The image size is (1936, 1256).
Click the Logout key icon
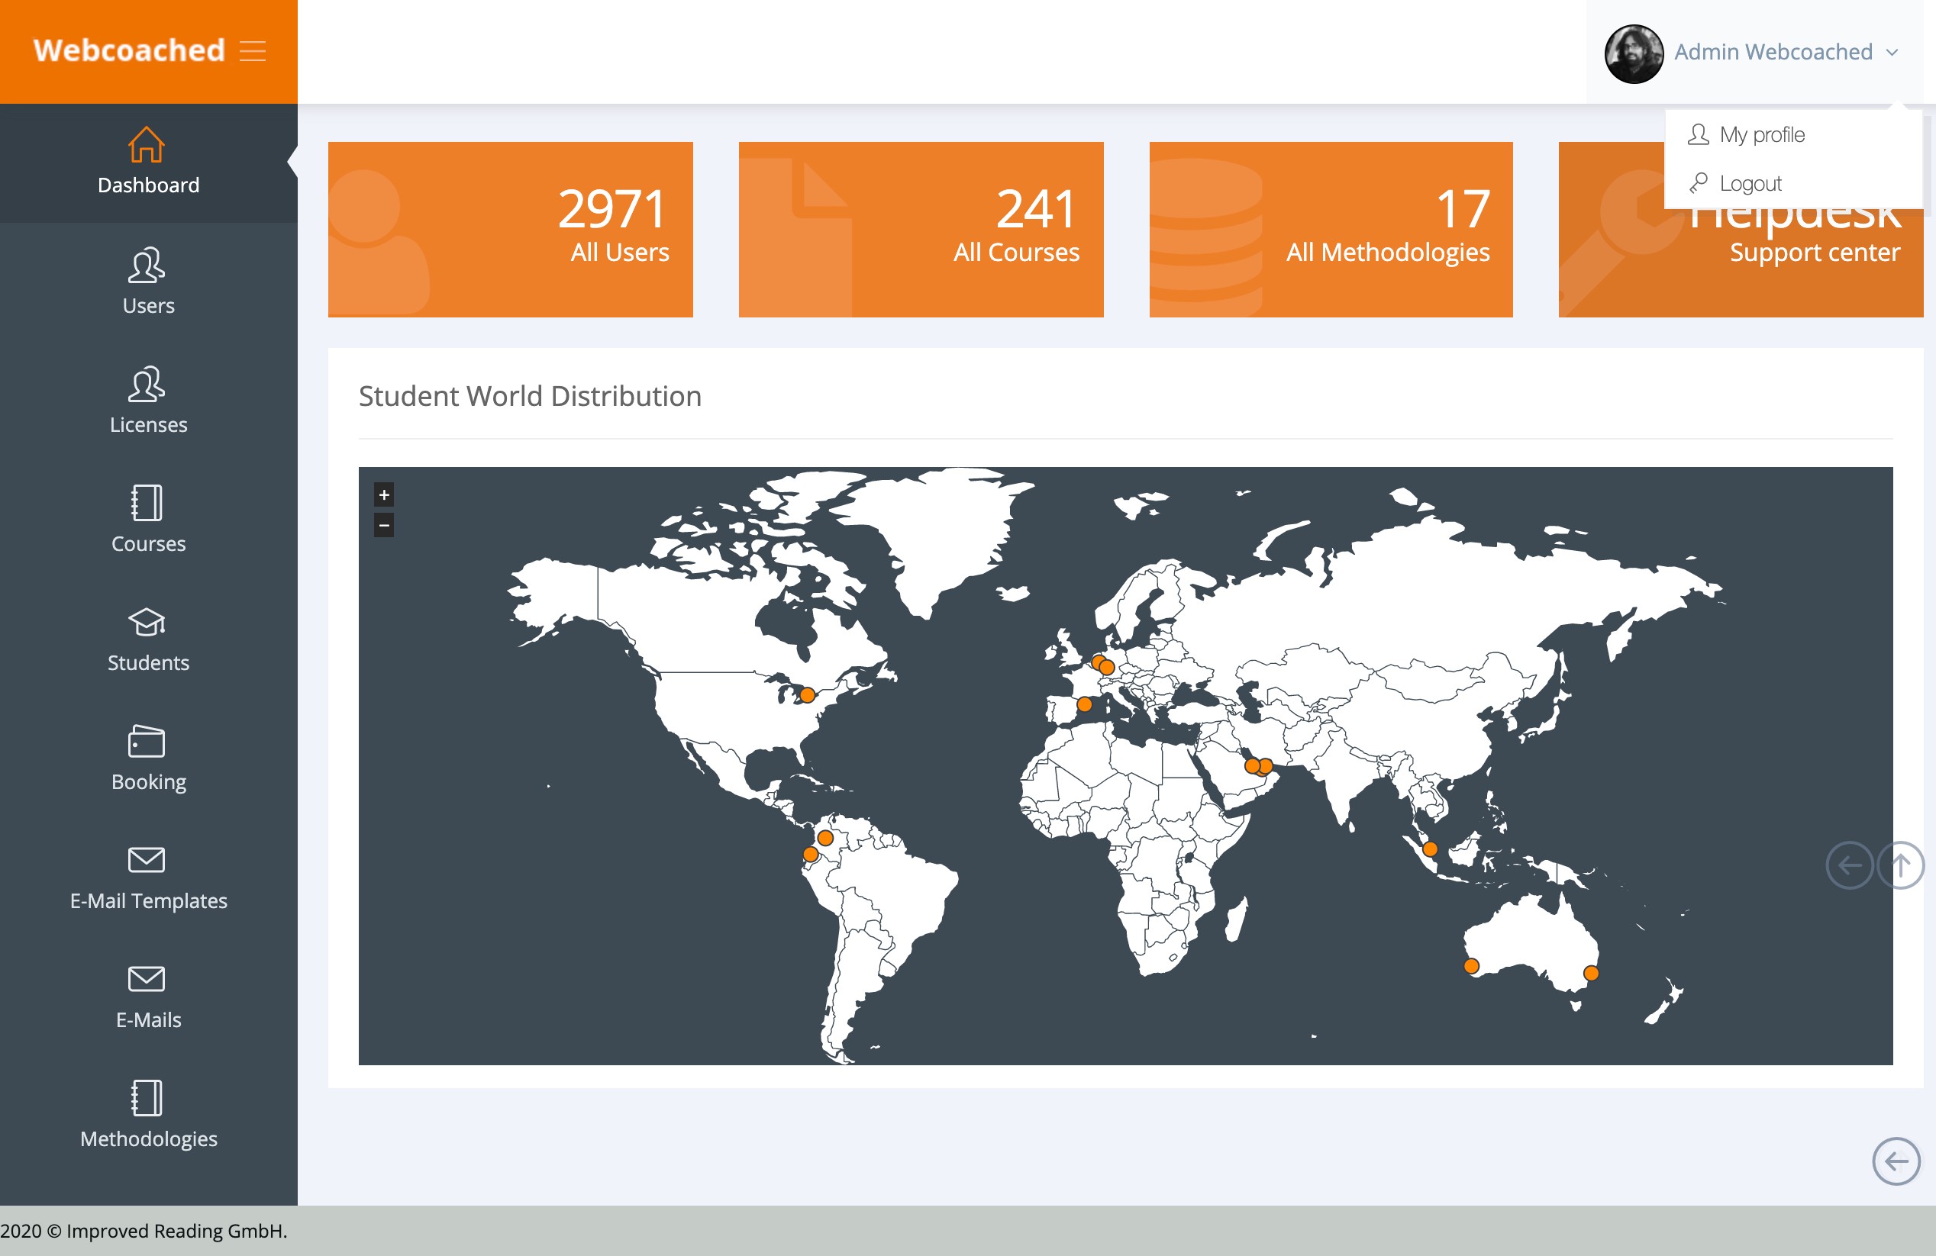point(1698,183)
